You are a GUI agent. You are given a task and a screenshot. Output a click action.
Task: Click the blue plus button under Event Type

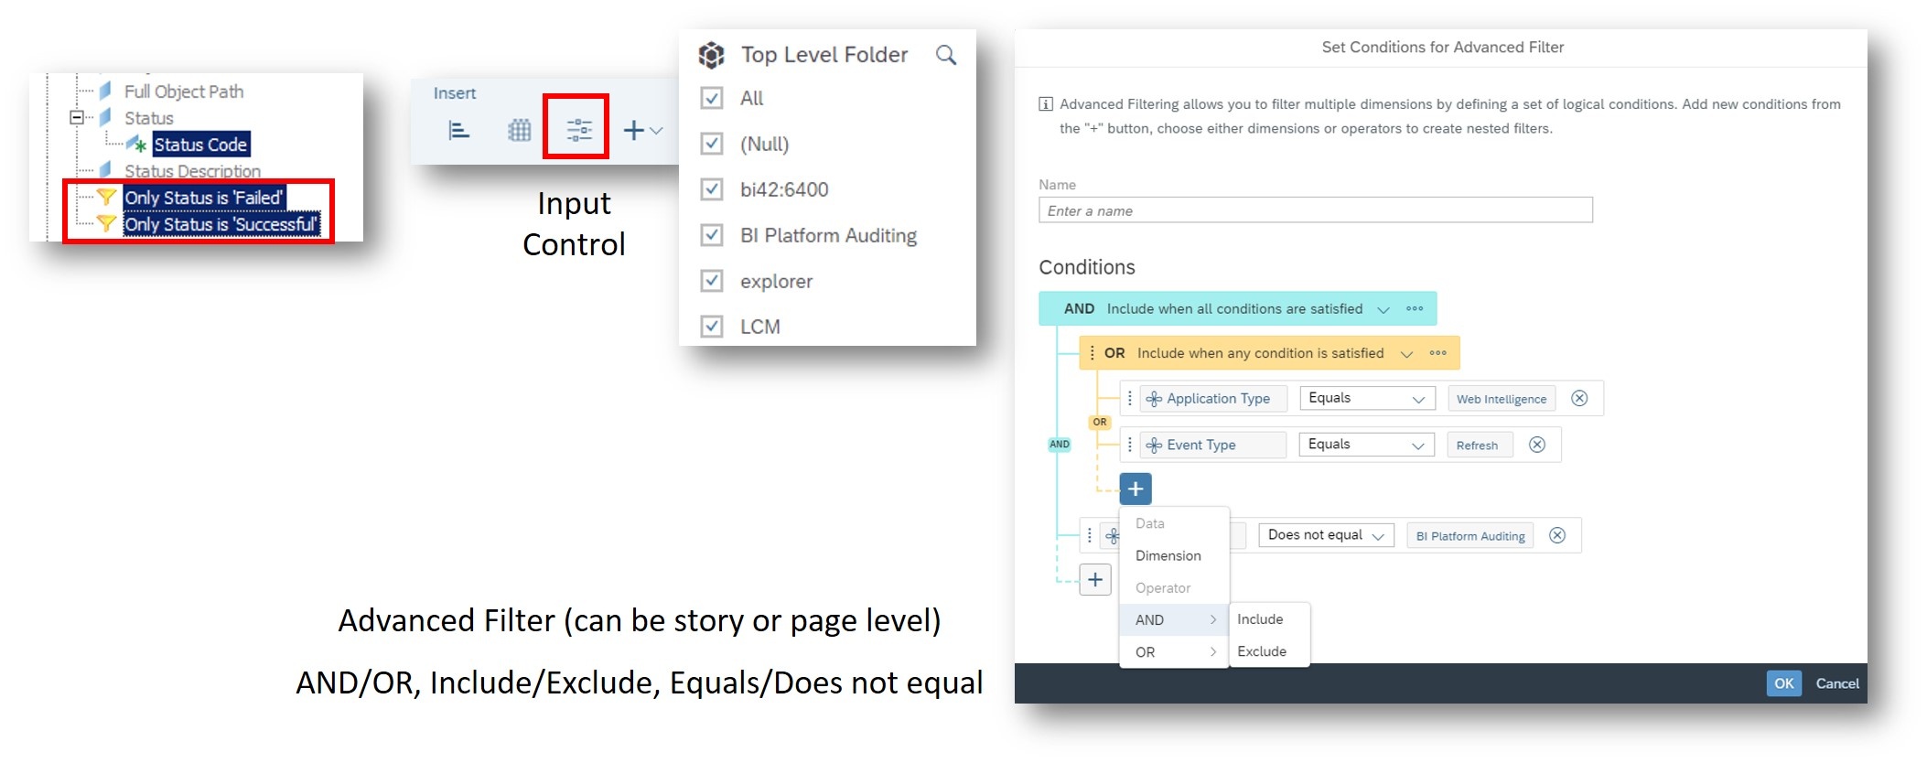(x=1136, y=489)
